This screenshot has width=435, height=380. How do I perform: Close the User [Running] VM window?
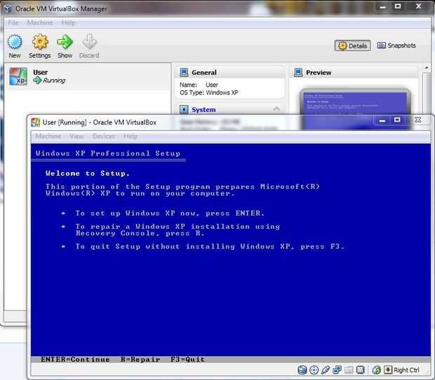tap(417, 120)
